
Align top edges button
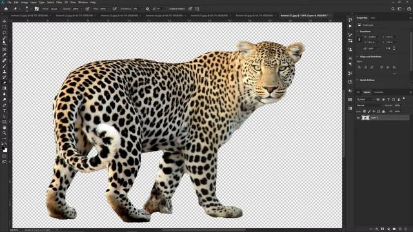pos(381,67)
